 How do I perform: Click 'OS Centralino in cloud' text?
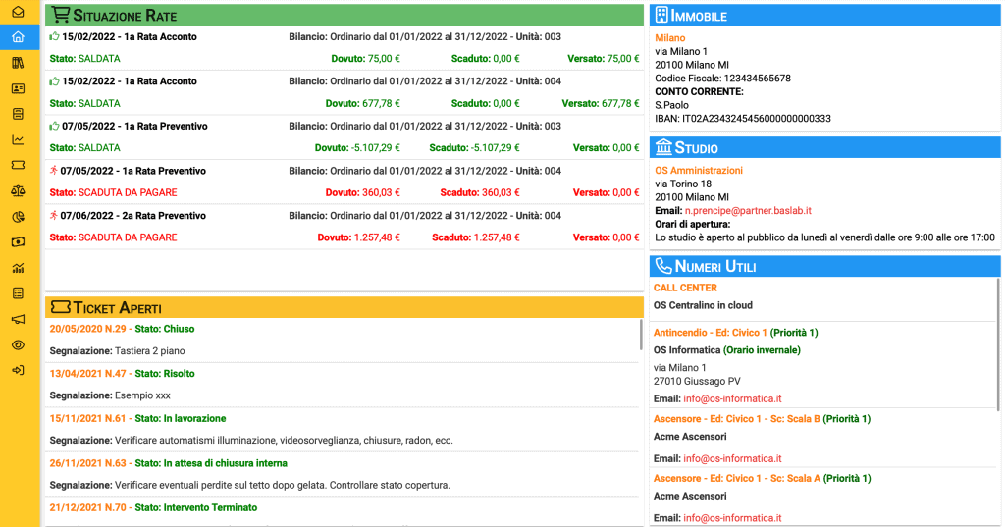(703, 306)
